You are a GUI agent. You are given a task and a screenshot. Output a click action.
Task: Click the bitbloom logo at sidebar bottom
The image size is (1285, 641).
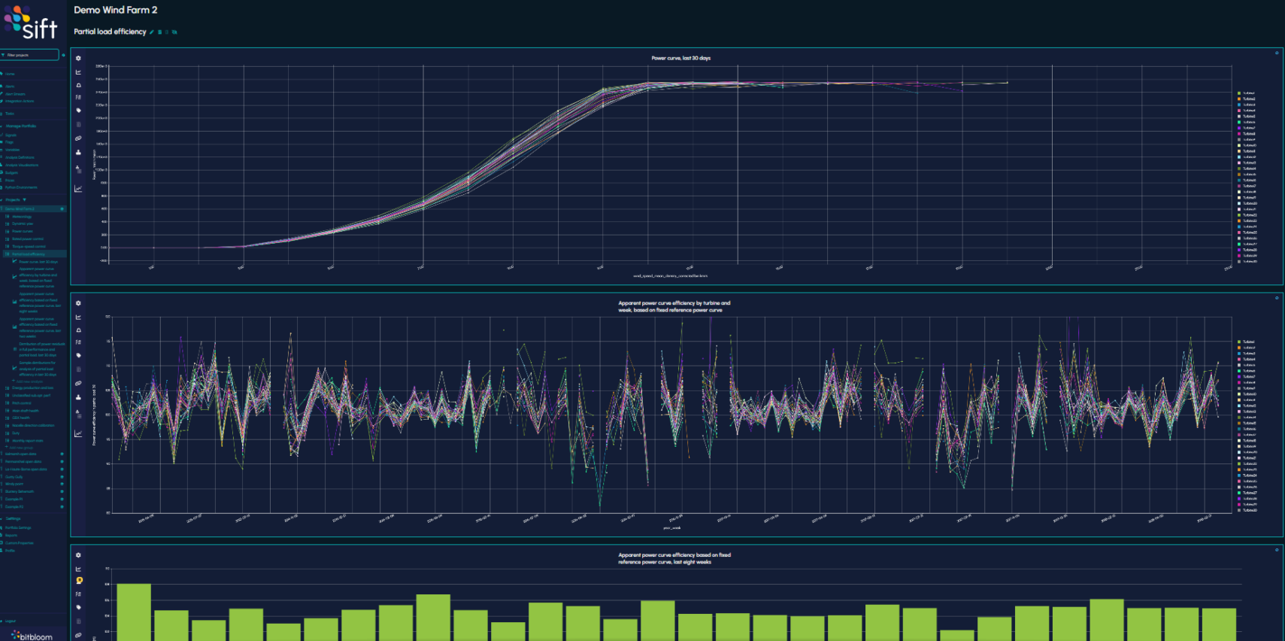[x=32, y=636]
